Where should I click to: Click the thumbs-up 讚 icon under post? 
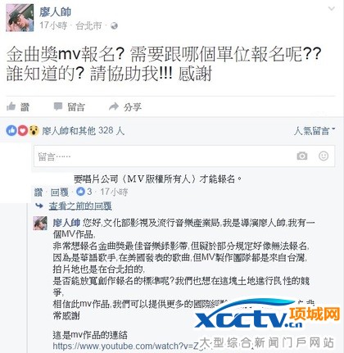pos(11,106)
